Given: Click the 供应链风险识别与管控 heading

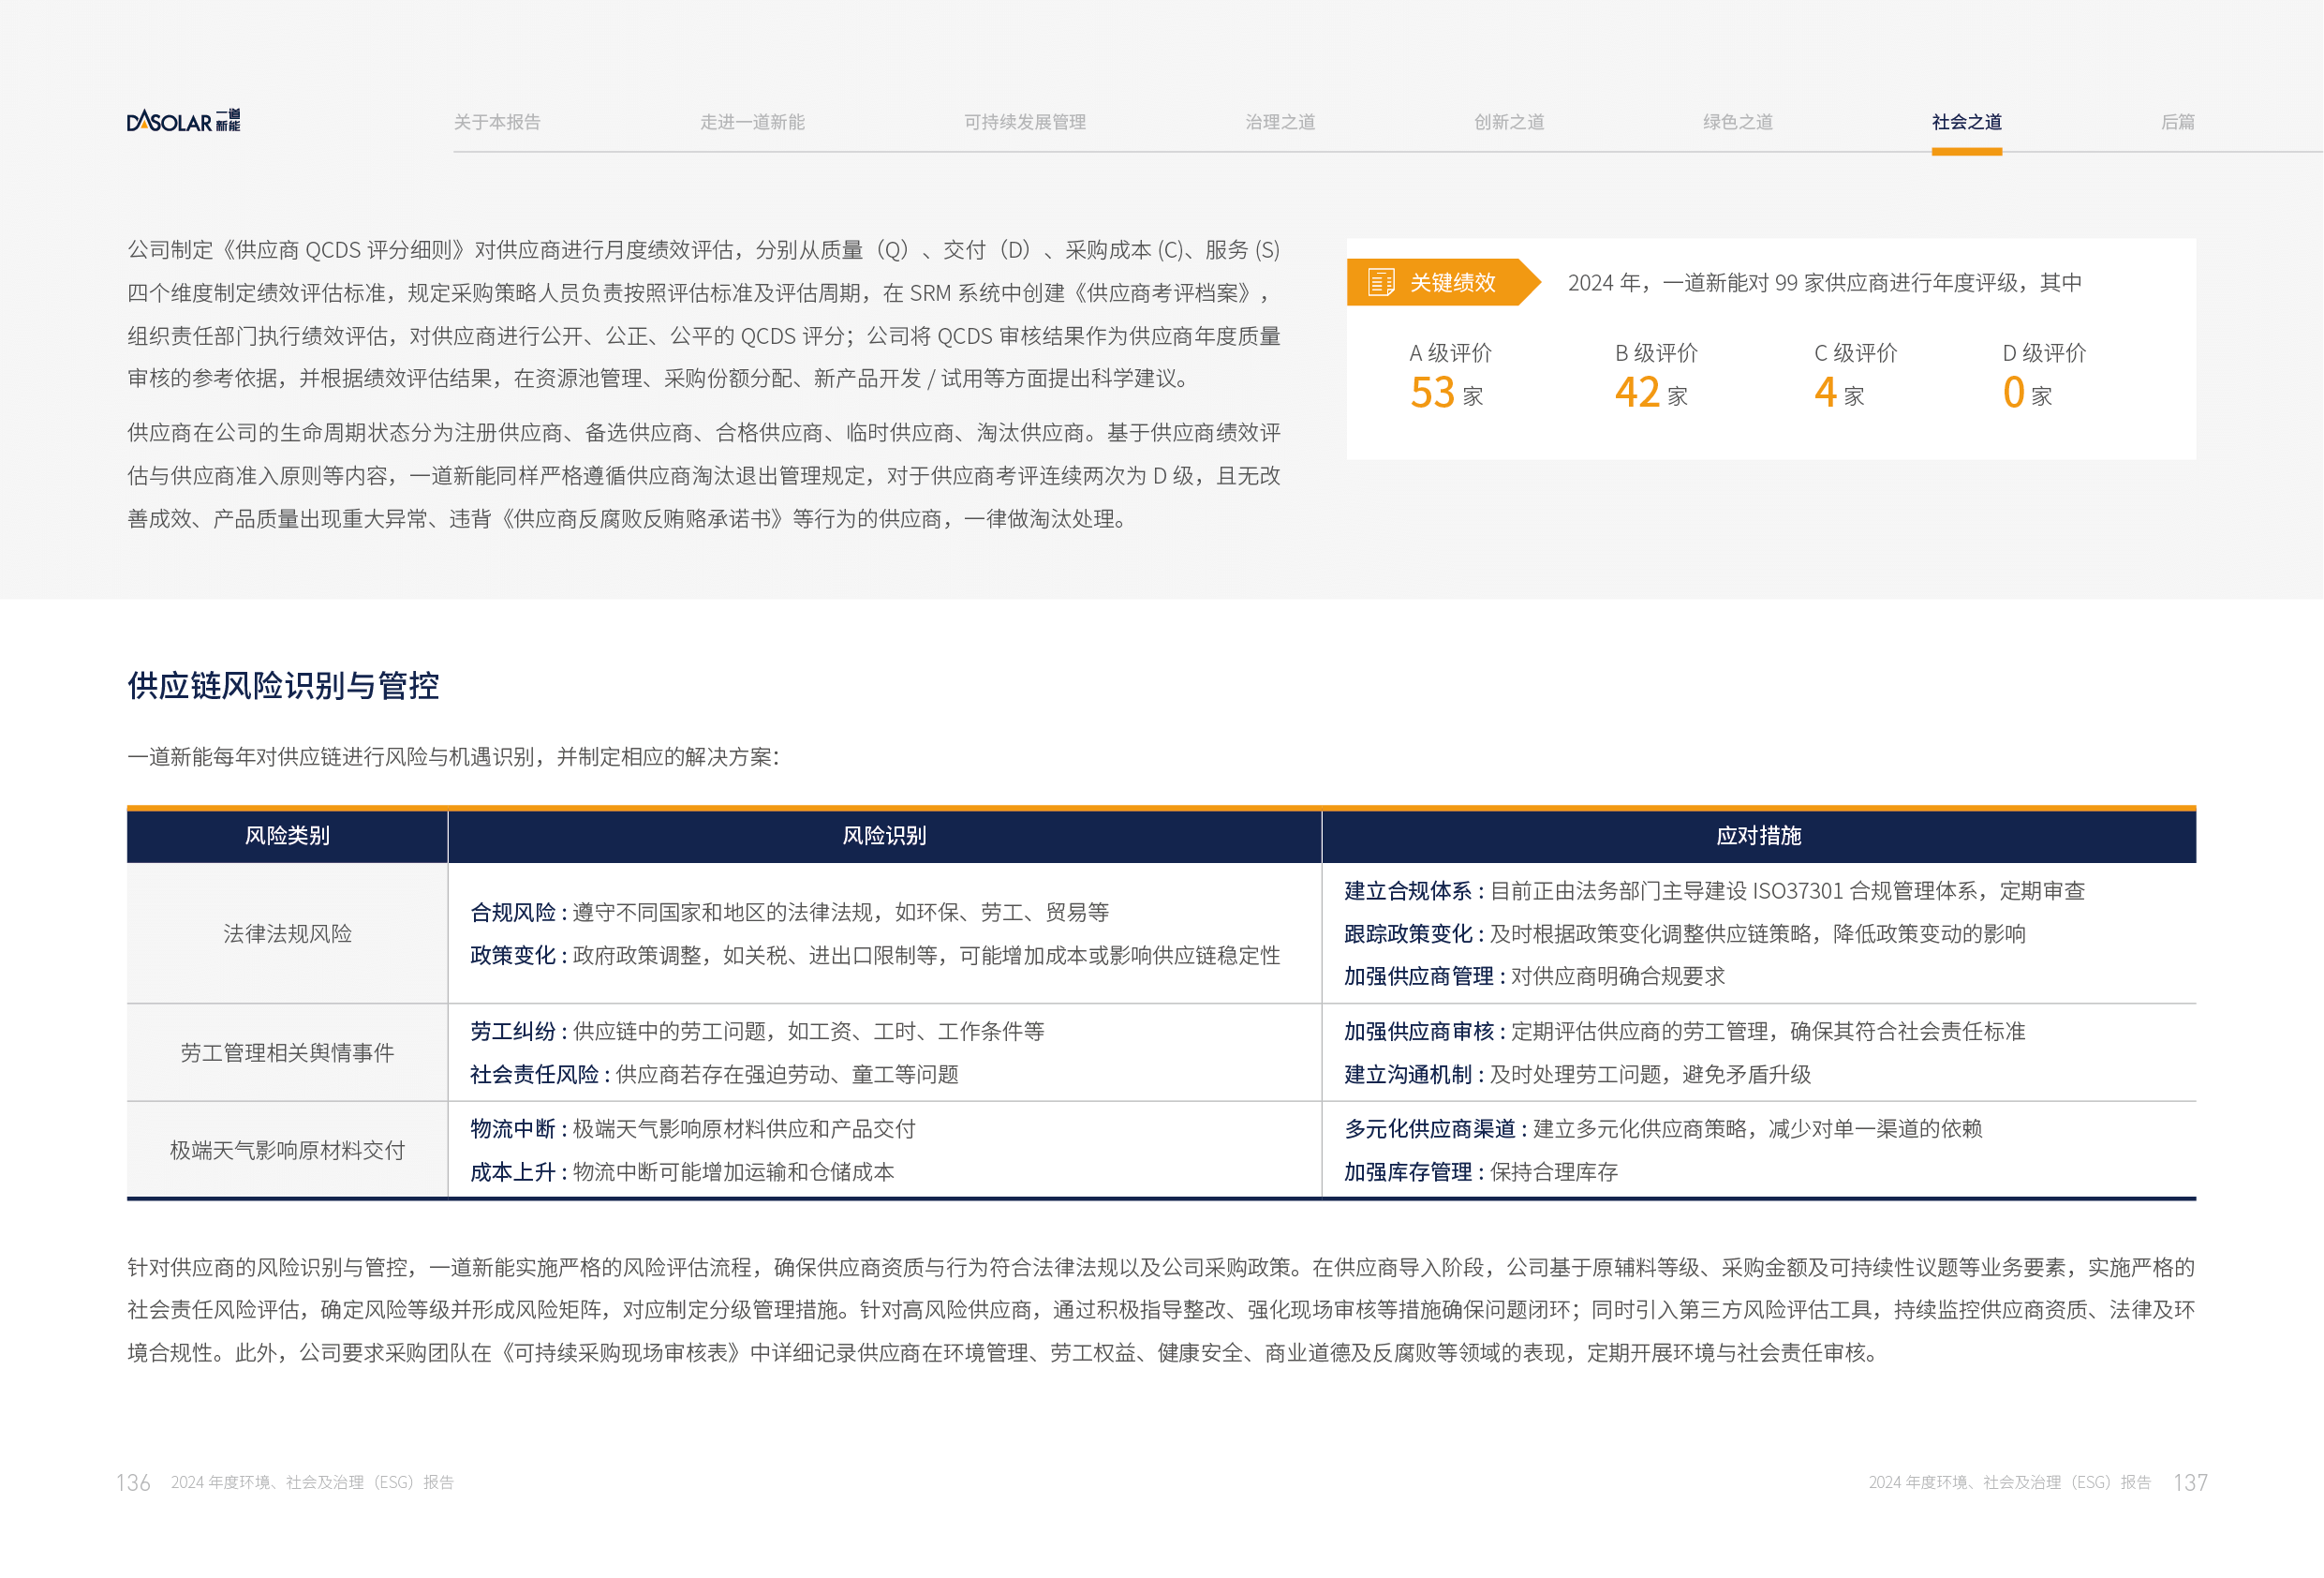Looking at the screenshot, I should click(x=283, y=685).
